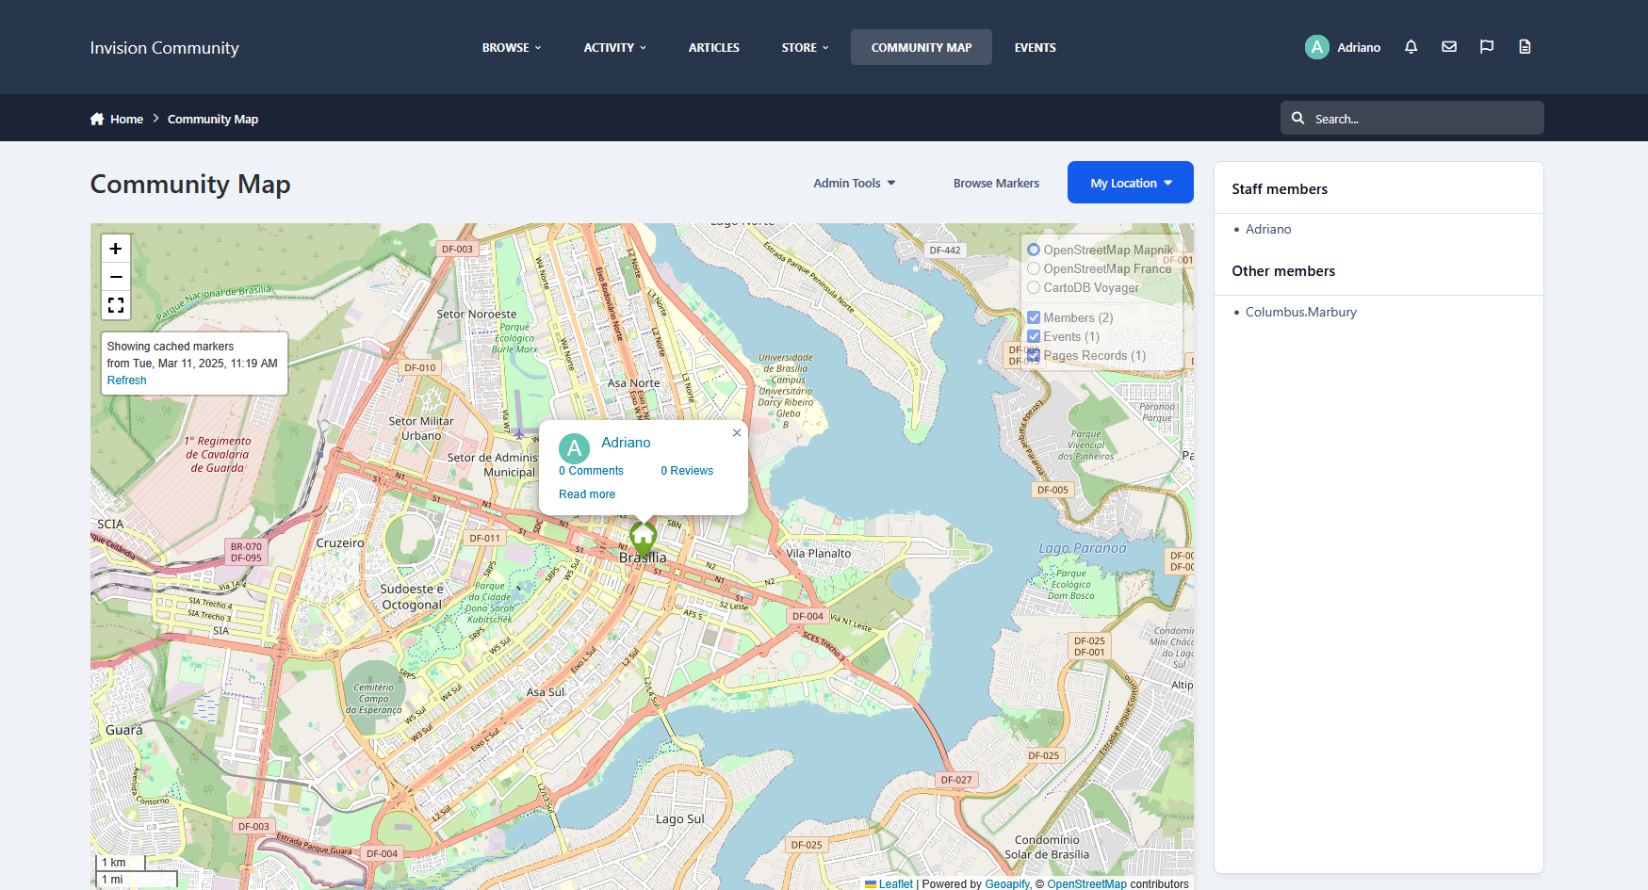Image resolution: width=1648 pixels, height=890 pixels.
Task: Open the notifications bell
Action: (x=1411, y=47)
